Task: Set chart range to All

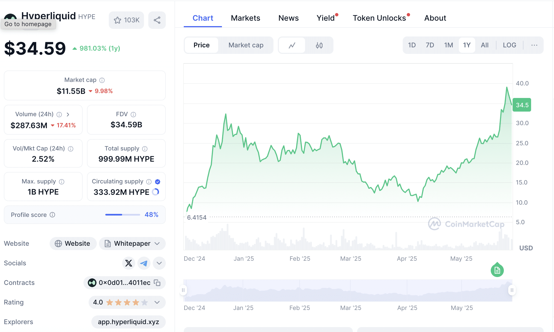Action: tap(484, 45)
